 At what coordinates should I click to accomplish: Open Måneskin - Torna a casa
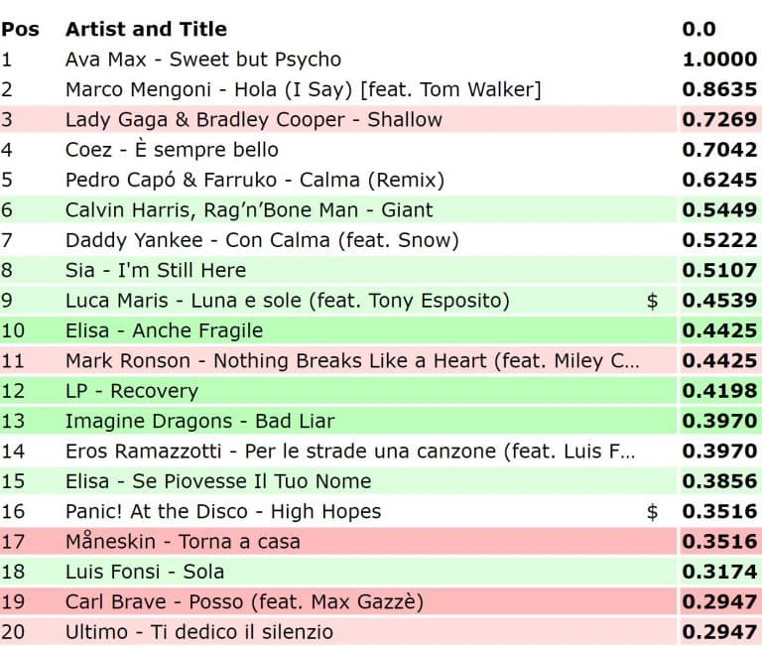(x=182, y=542)
